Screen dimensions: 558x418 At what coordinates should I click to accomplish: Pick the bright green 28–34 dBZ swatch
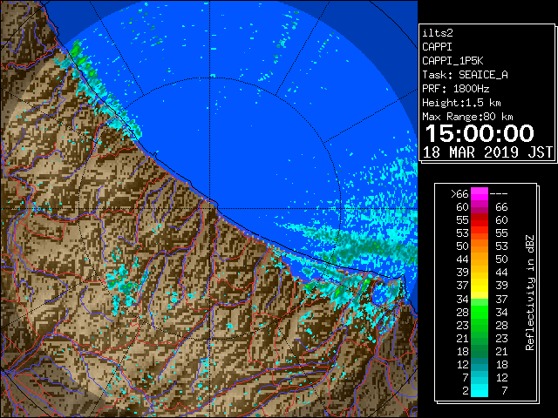point(480,312)
